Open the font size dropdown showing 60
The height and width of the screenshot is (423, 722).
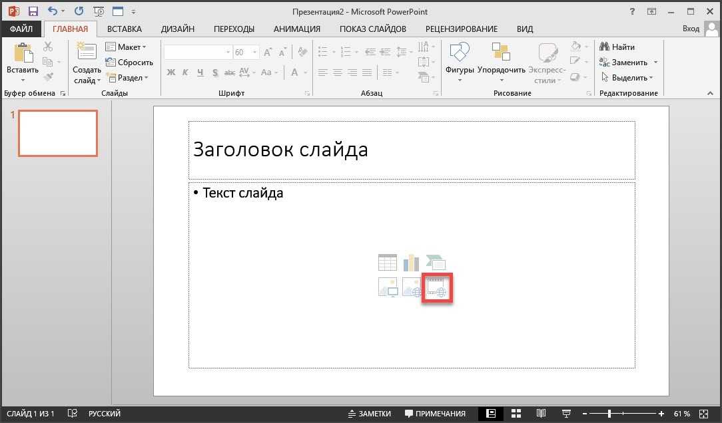254,53
